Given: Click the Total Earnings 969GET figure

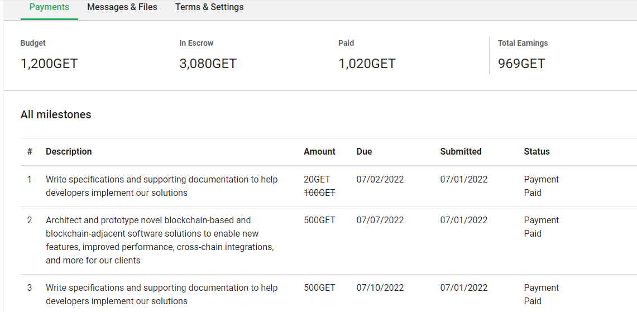Looking at the screenshot, I should pyautogui.click(x=521, y=64).
